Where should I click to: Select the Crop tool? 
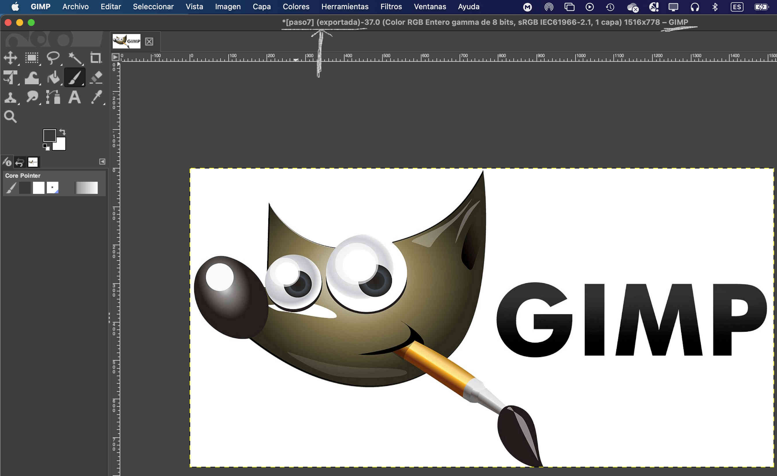point(96,58)
